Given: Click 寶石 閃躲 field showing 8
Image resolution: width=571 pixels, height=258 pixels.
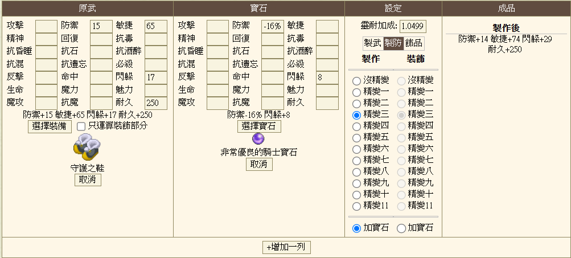Looking at the screenshot, I should [327, 77].
